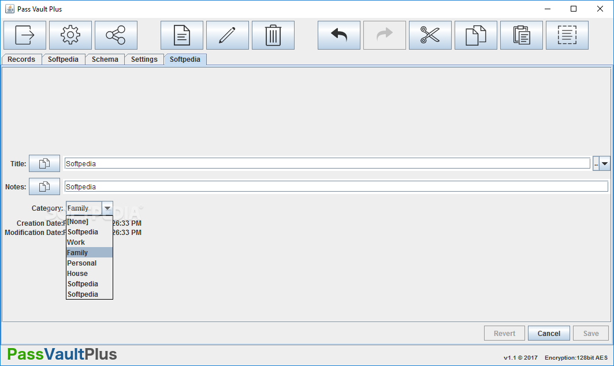Screen dimensions: 614x366
Task: Click into the Title text field
Action: (327, 163)
